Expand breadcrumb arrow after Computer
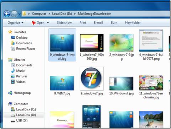Viewport: 171px width, 129px height. [49, 14]
